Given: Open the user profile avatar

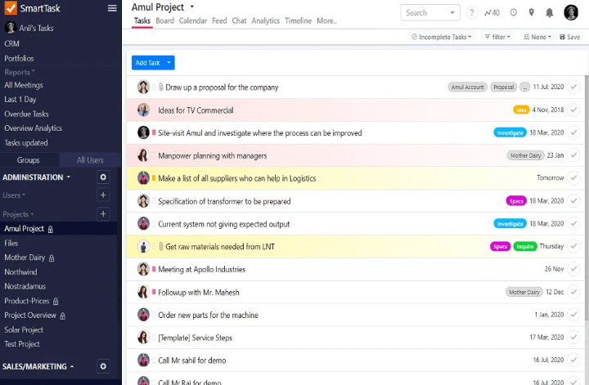Looking at the screenshot, I should click(x=571, y=12).
